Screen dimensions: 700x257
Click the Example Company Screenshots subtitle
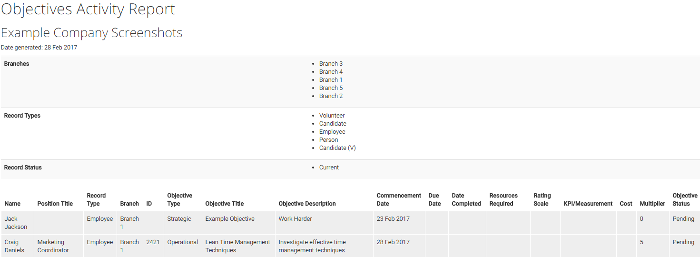pyautogui.click(x=91, y=33)
